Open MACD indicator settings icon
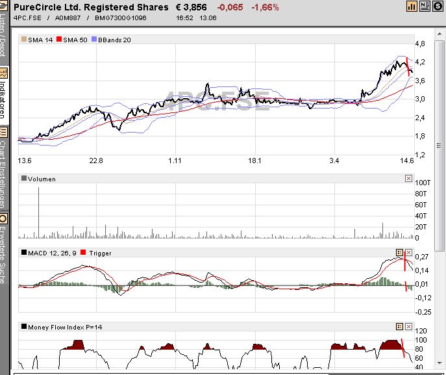 coord(399,252)
